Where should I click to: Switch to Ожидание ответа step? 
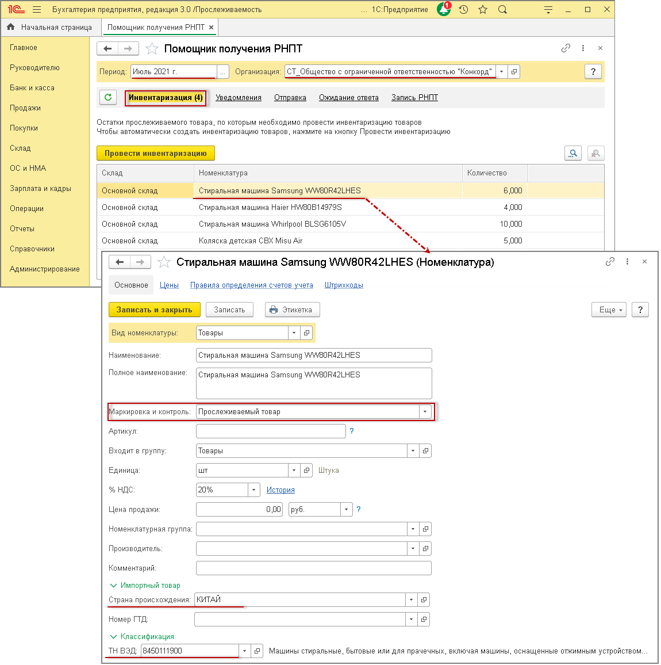(349, 98)
